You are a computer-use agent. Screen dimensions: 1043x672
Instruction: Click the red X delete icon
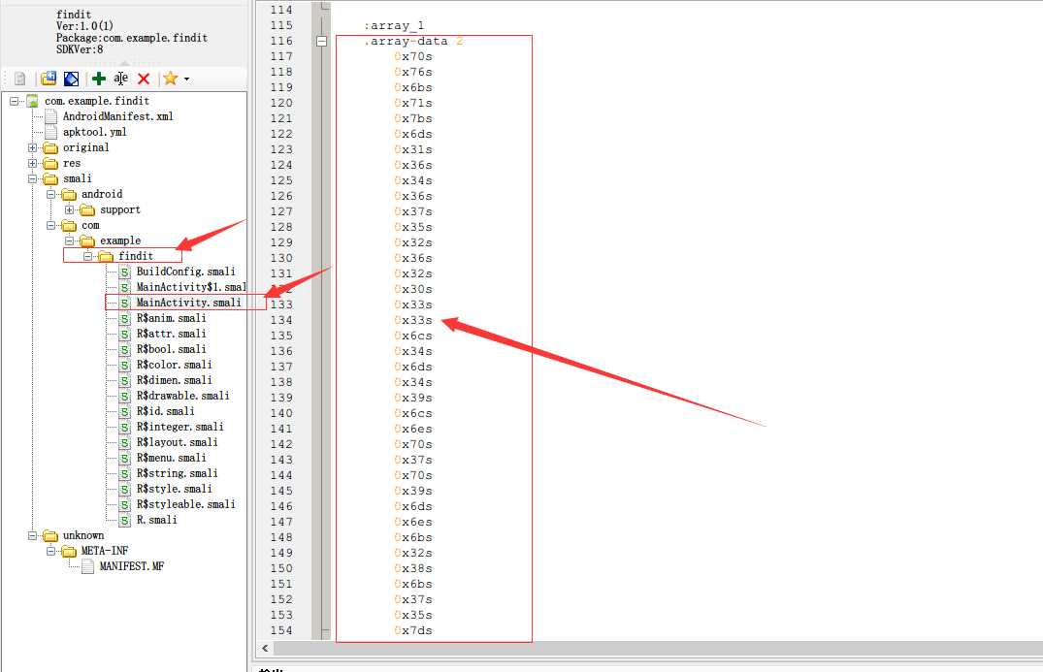pos(144,79)
